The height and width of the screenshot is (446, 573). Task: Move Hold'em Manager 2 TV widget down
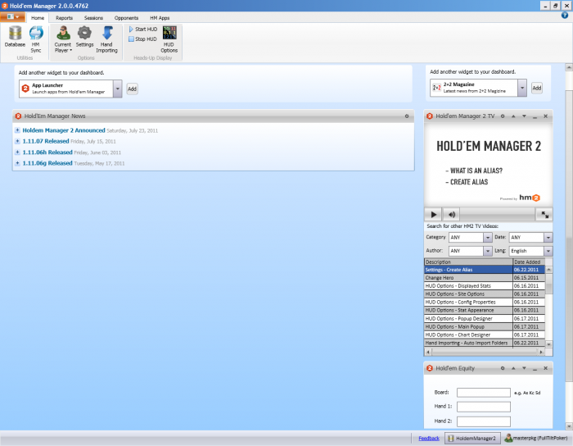(524, 116)
